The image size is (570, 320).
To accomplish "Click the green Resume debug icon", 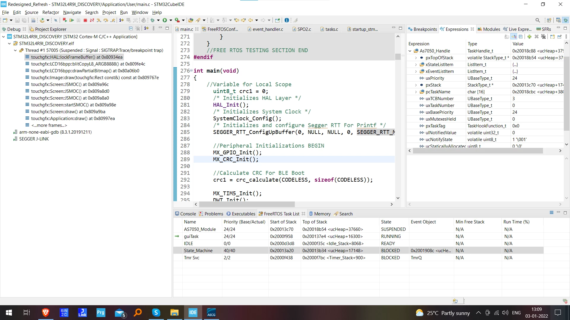I will [x=72, y=20].
